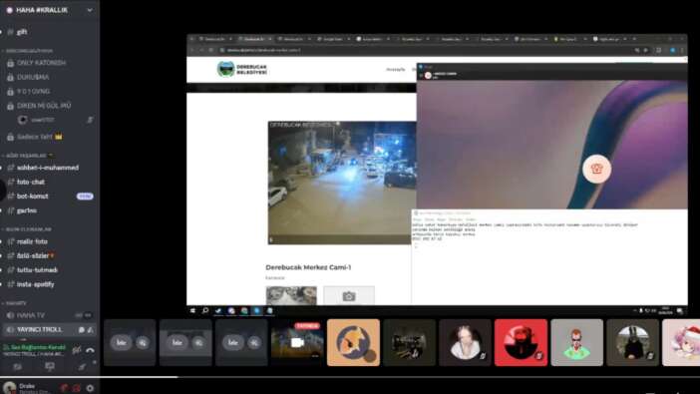Screen dimensions: 700x394
Task: Select the street camera feed in stream
Action: click(342, 183)
